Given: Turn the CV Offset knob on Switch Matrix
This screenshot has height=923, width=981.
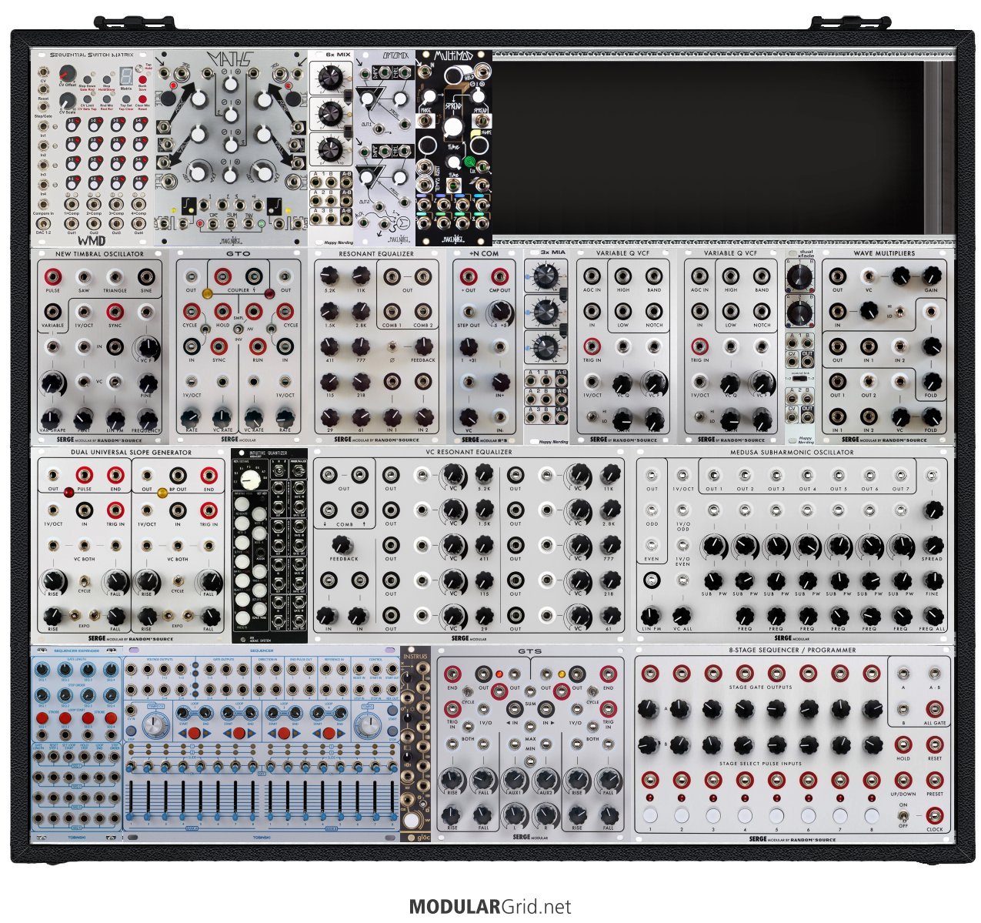Looking at the screenshot, I should click(x=68, y=73).
